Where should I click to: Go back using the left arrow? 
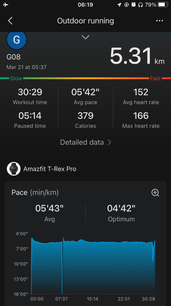pos(10,21)
